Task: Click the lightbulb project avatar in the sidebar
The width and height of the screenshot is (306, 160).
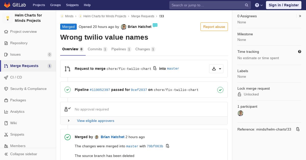Action: pos(8,18)
